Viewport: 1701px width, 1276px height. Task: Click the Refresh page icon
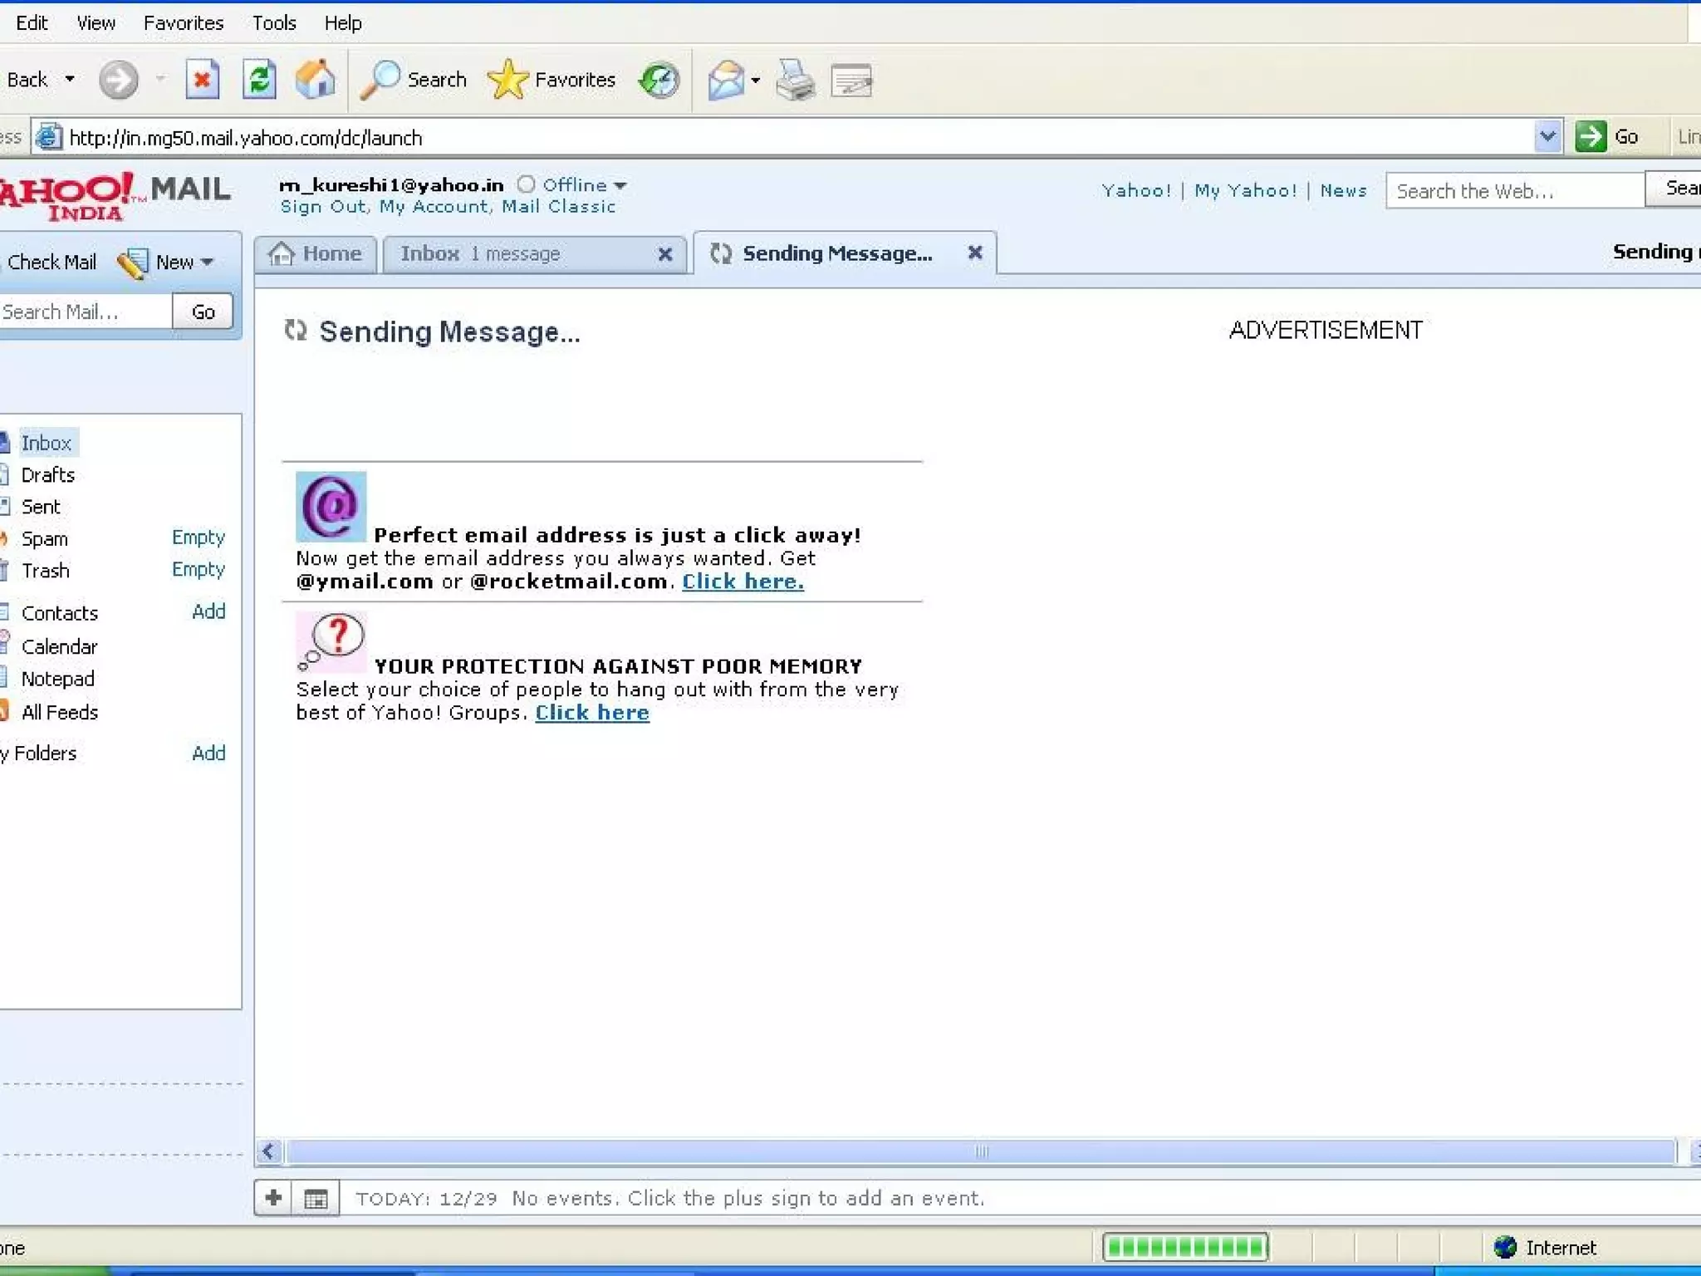click(x=259, y=81)
